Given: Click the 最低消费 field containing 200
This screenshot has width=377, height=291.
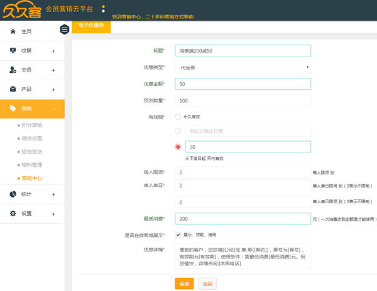Looking at the screenshot, I should [x=243, y=220].
